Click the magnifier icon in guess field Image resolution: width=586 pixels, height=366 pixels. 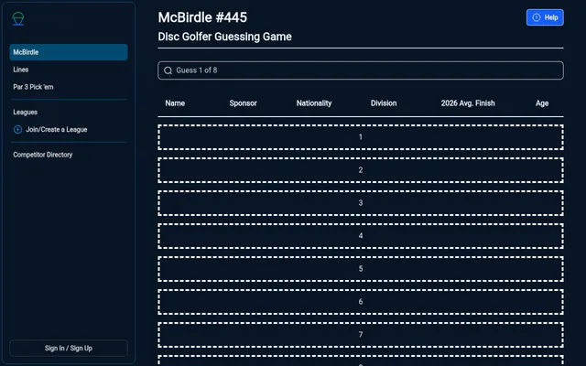pos(168,70)
